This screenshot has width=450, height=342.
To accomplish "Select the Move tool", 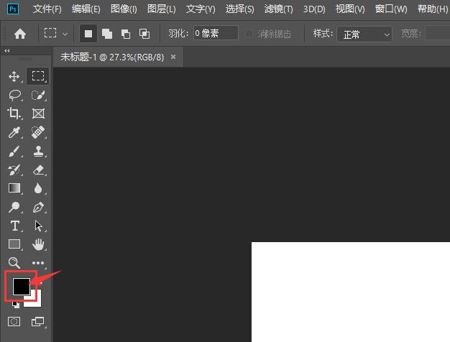I will (x=14, y=77).
